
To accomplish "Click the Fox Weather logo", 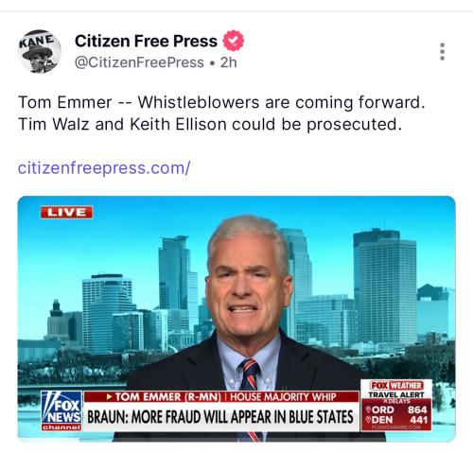I will point(396,385).
